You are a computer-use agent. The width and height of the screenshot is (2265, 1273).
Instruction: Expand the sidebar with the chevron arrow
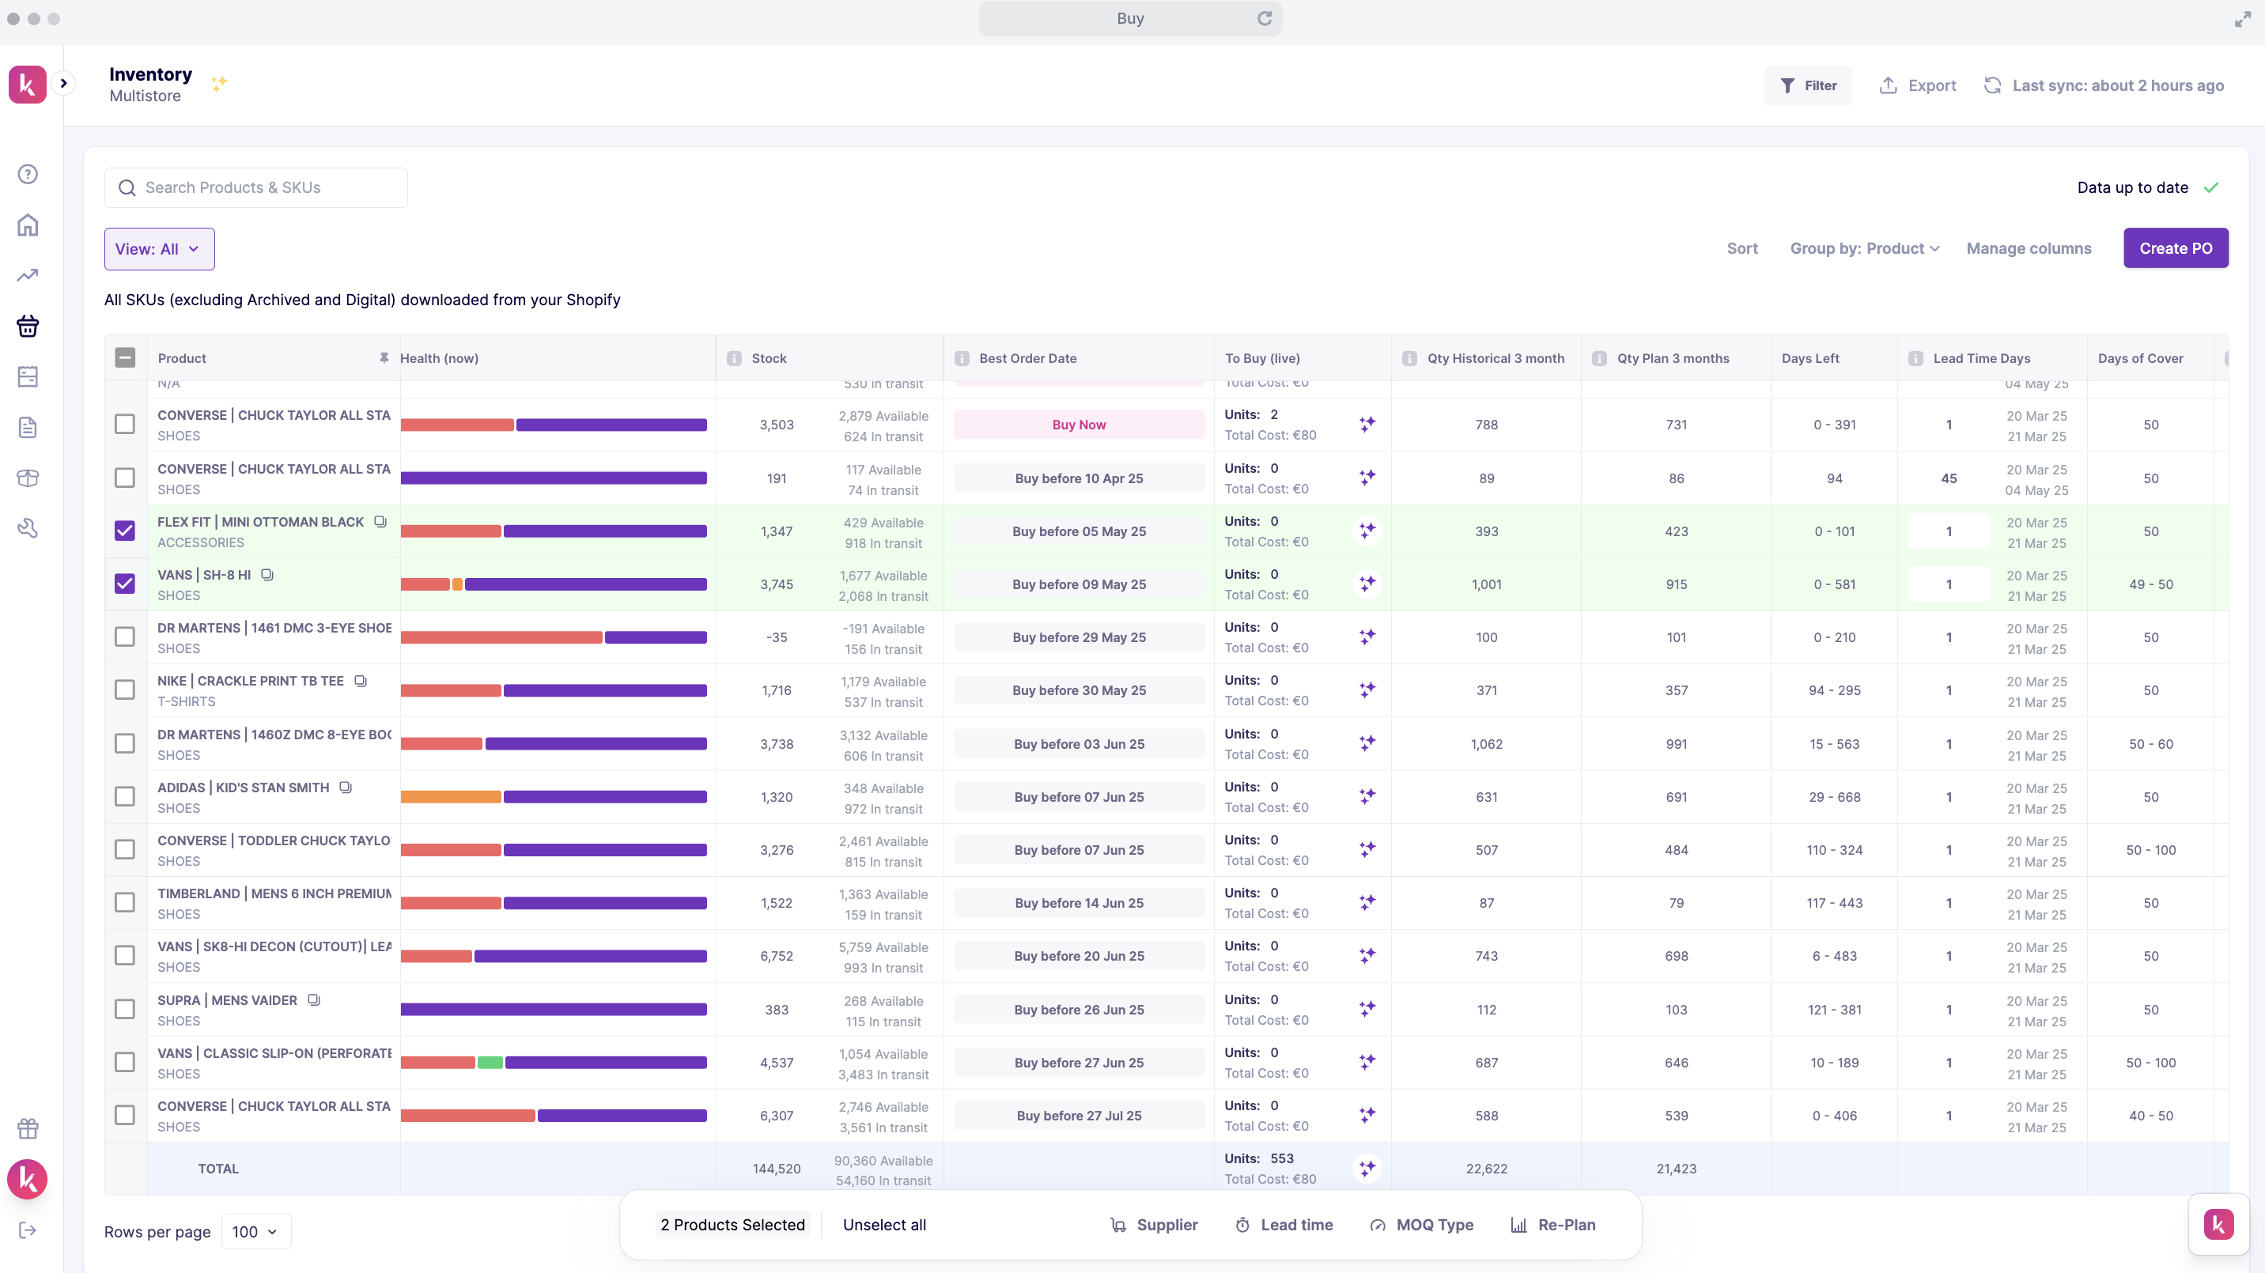(x=63, y=84)
